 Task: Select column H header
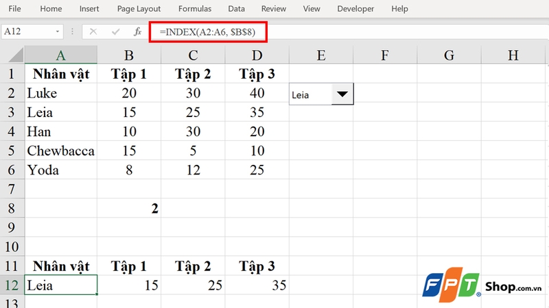point(513,55)
